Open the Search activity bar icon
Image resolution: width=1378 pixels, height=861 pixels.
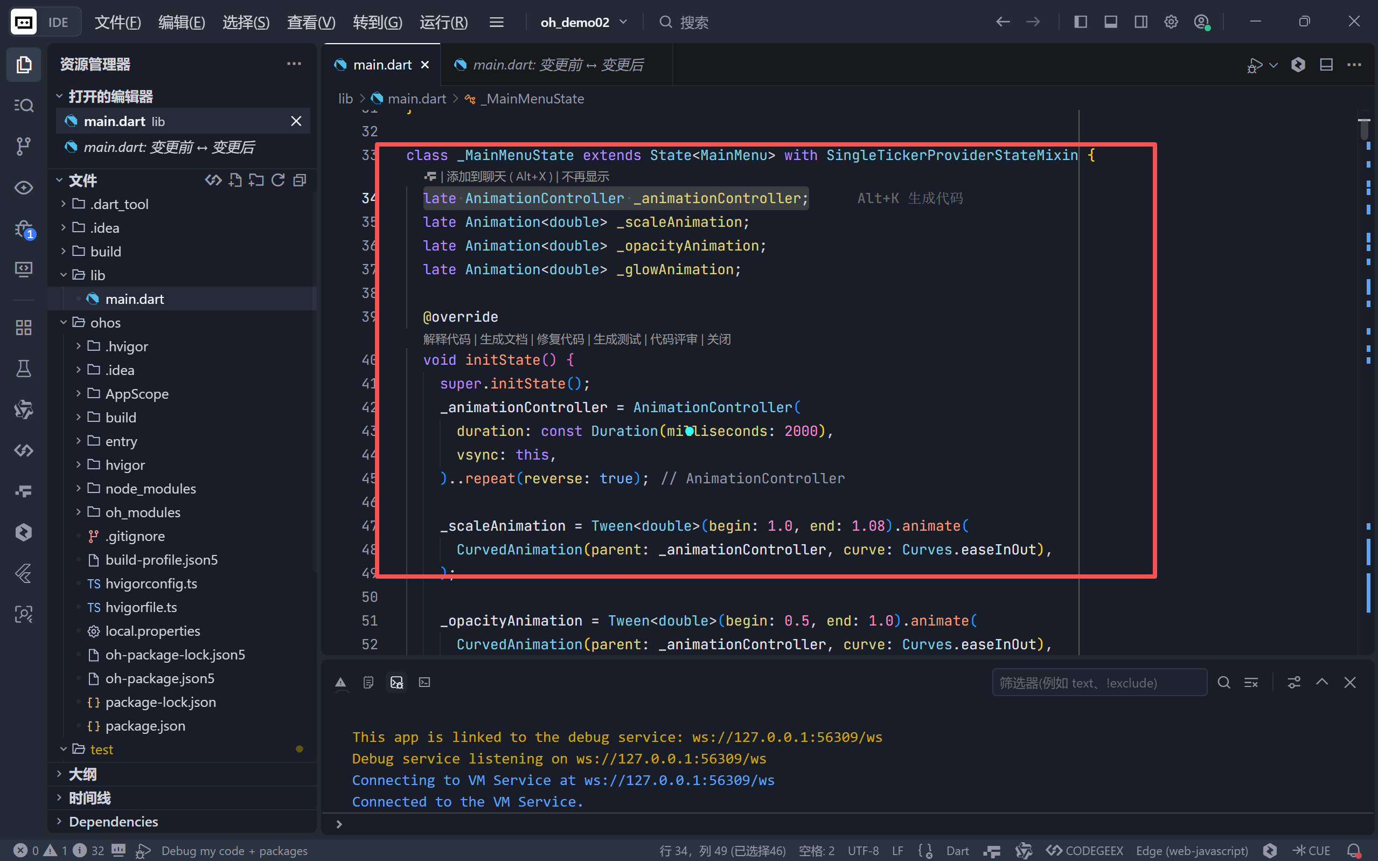pyautogui.click(x=23, y=106)
